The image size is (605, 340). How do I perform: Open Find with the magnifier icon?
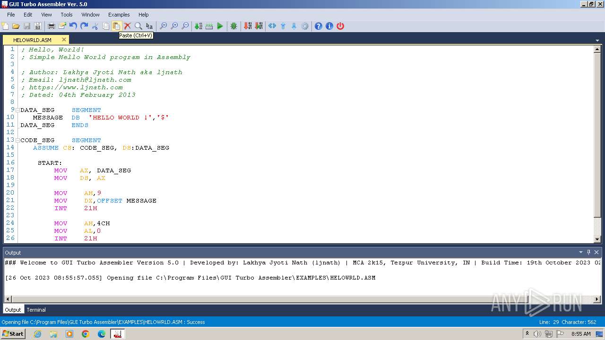(x=138, y=26)
